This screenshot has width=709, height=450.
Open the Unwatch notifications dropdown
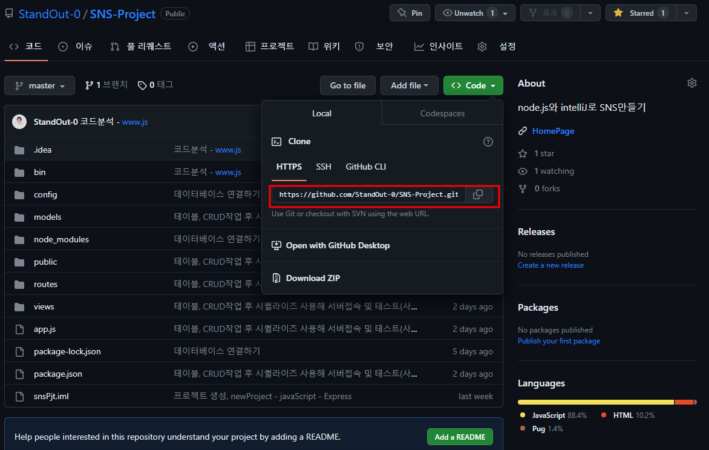[x=475, y=13]
